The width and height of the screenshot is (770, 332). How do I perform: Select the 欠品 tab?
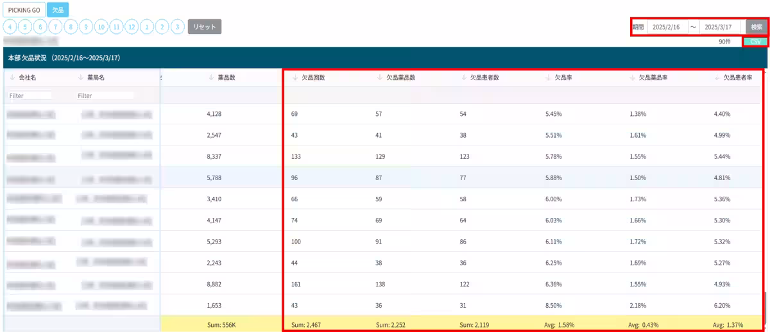pyautogui.click(x=58, y=10)
